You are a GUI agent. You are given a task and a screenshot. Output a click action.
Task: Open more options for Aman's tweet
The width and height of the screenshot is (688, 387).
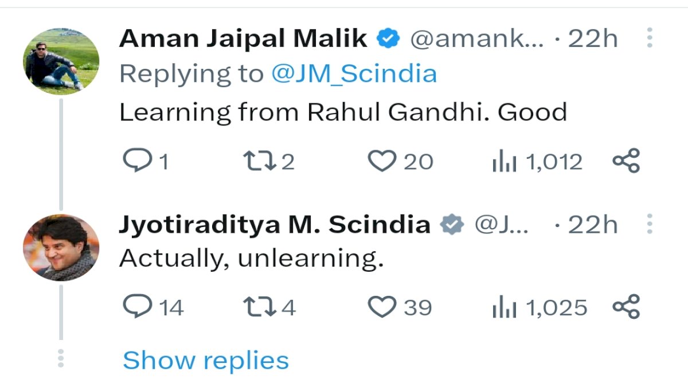650,38
